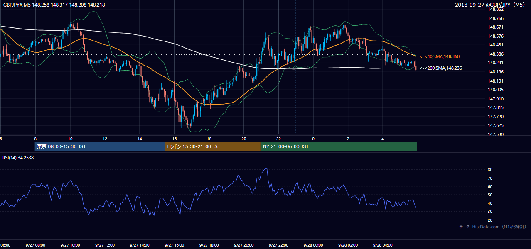This screenshot has width=531, height=249.
Task: Click price axis value 147.815
Action: coord(495,107)
